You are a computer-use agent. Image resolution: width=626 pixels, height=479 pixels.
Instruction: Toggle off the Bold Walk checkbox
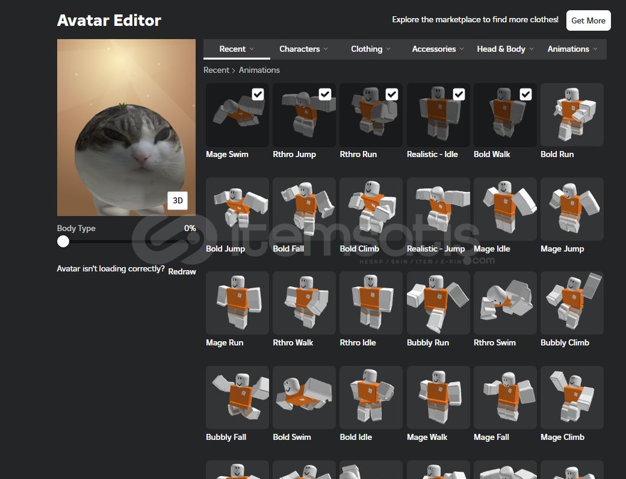pyautogui.click(x=526, y=94)
